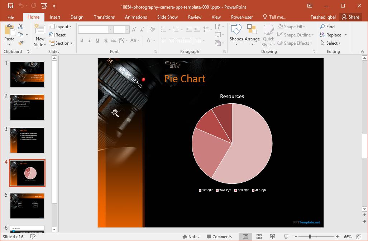Select slide 2 thumbnail
The width and height of the screenshot is (368, 241).
[x=27, y=107]
